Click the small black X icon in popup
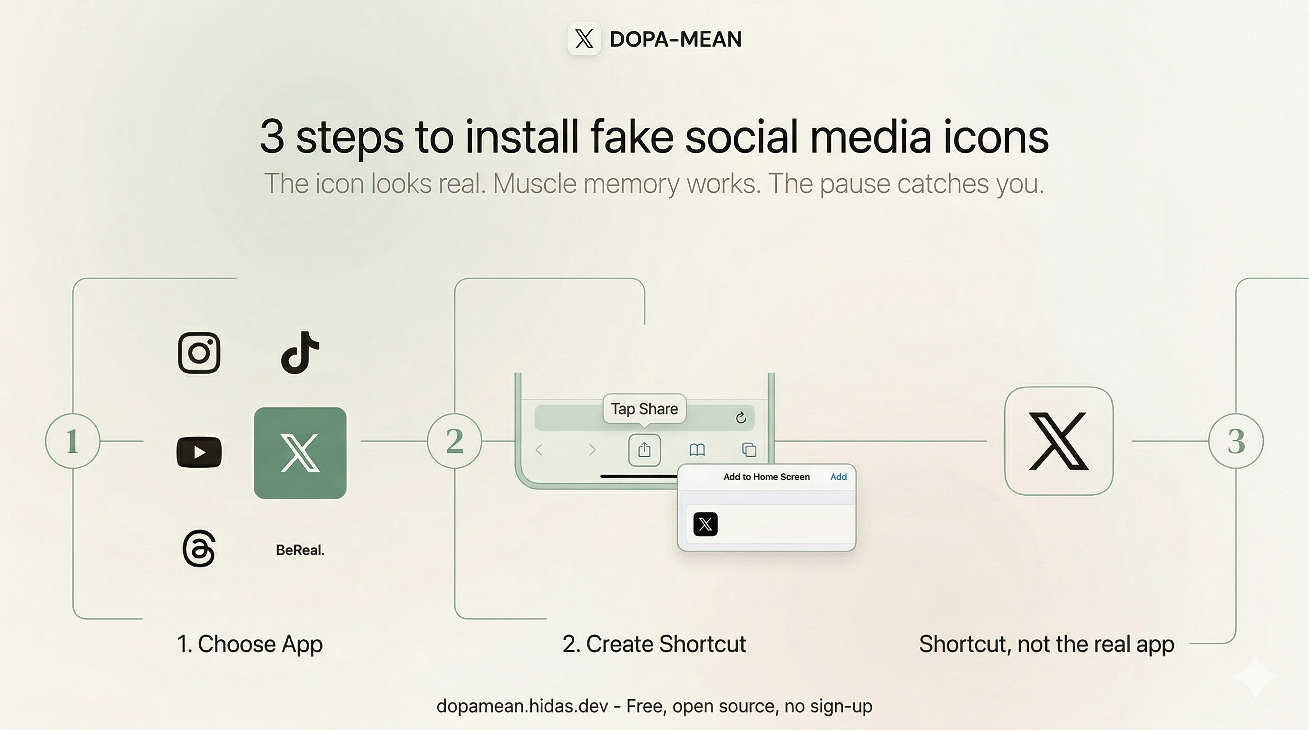 click(x=705, y=524)
